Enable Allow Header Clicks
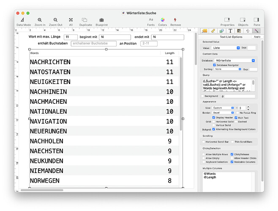 [232, 158]
